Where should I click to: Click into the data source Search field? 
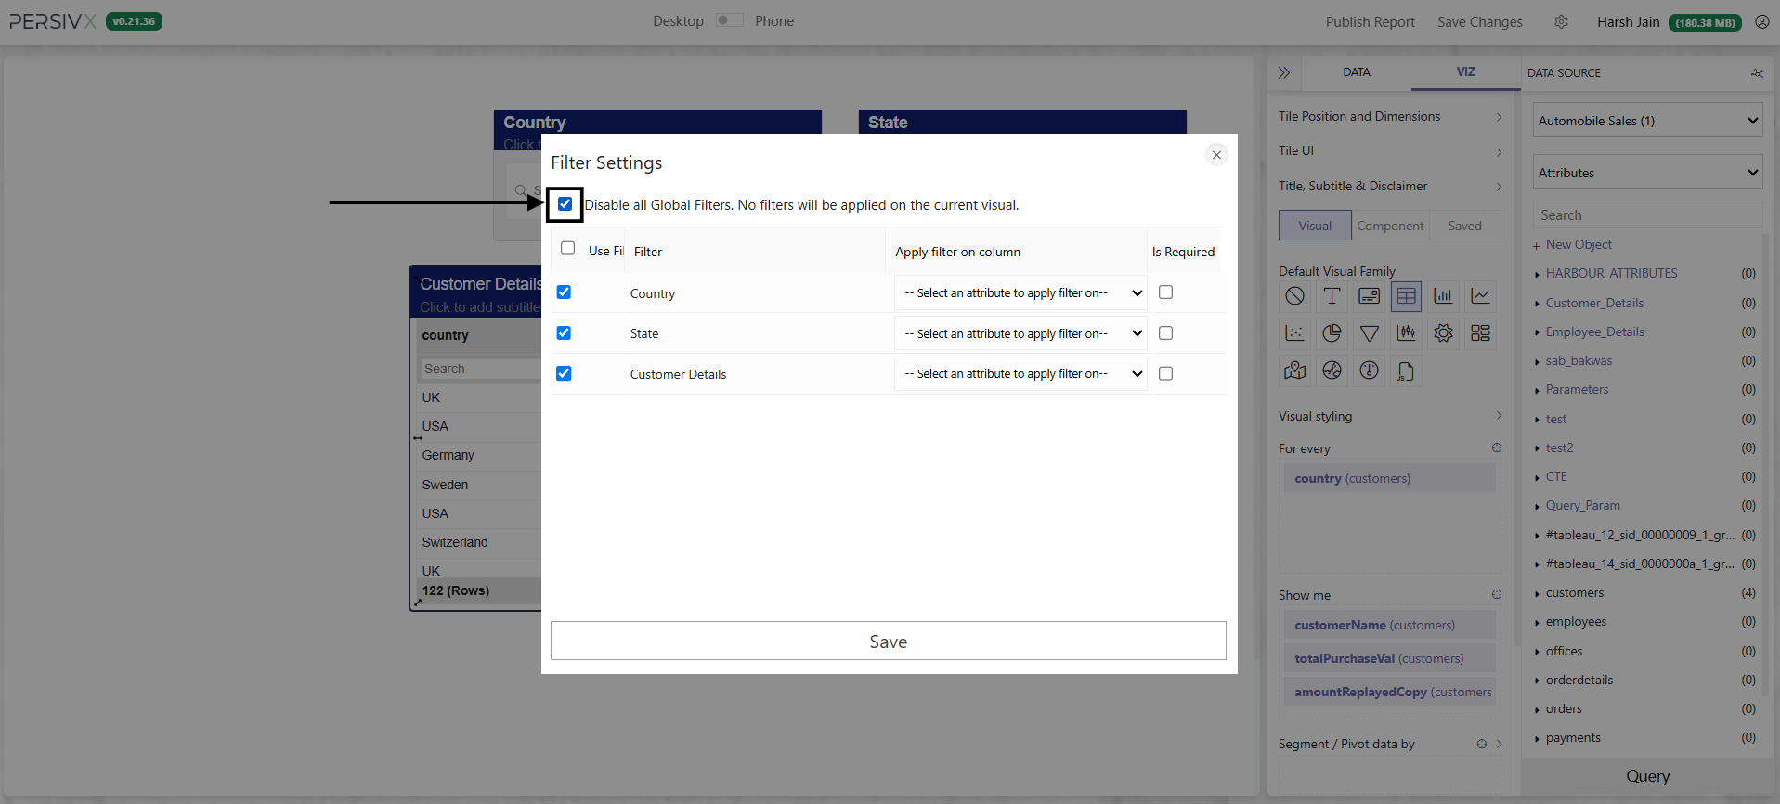click(1647, 214)
